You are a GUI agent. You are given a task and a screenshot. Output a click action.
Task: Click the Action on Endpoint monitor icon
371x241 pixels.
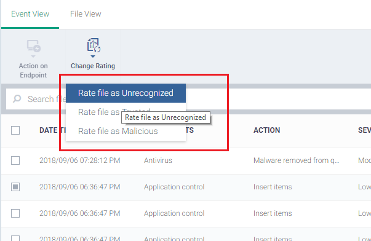tap(33, 46)
